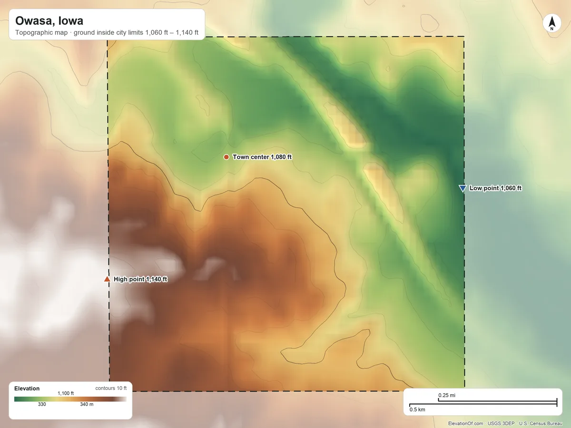Click the "High point 1,140 ft" label
571x428 pixels.
(x=140, y=279)
